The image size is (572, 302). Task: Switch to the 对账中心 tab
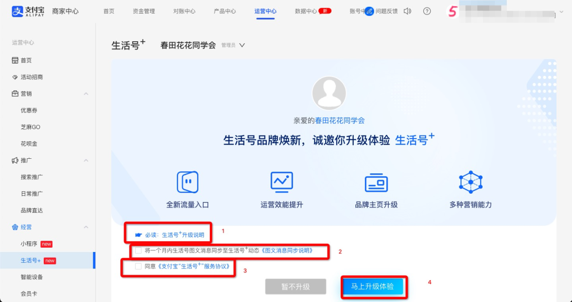click(x=184, y=11)
